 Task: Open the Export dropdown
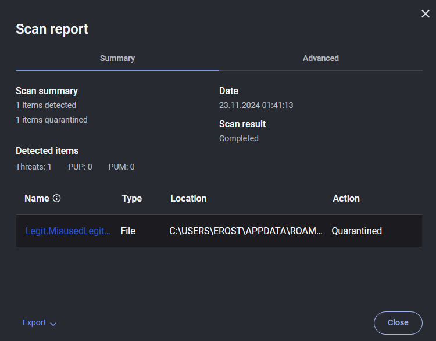coord(40,323)
